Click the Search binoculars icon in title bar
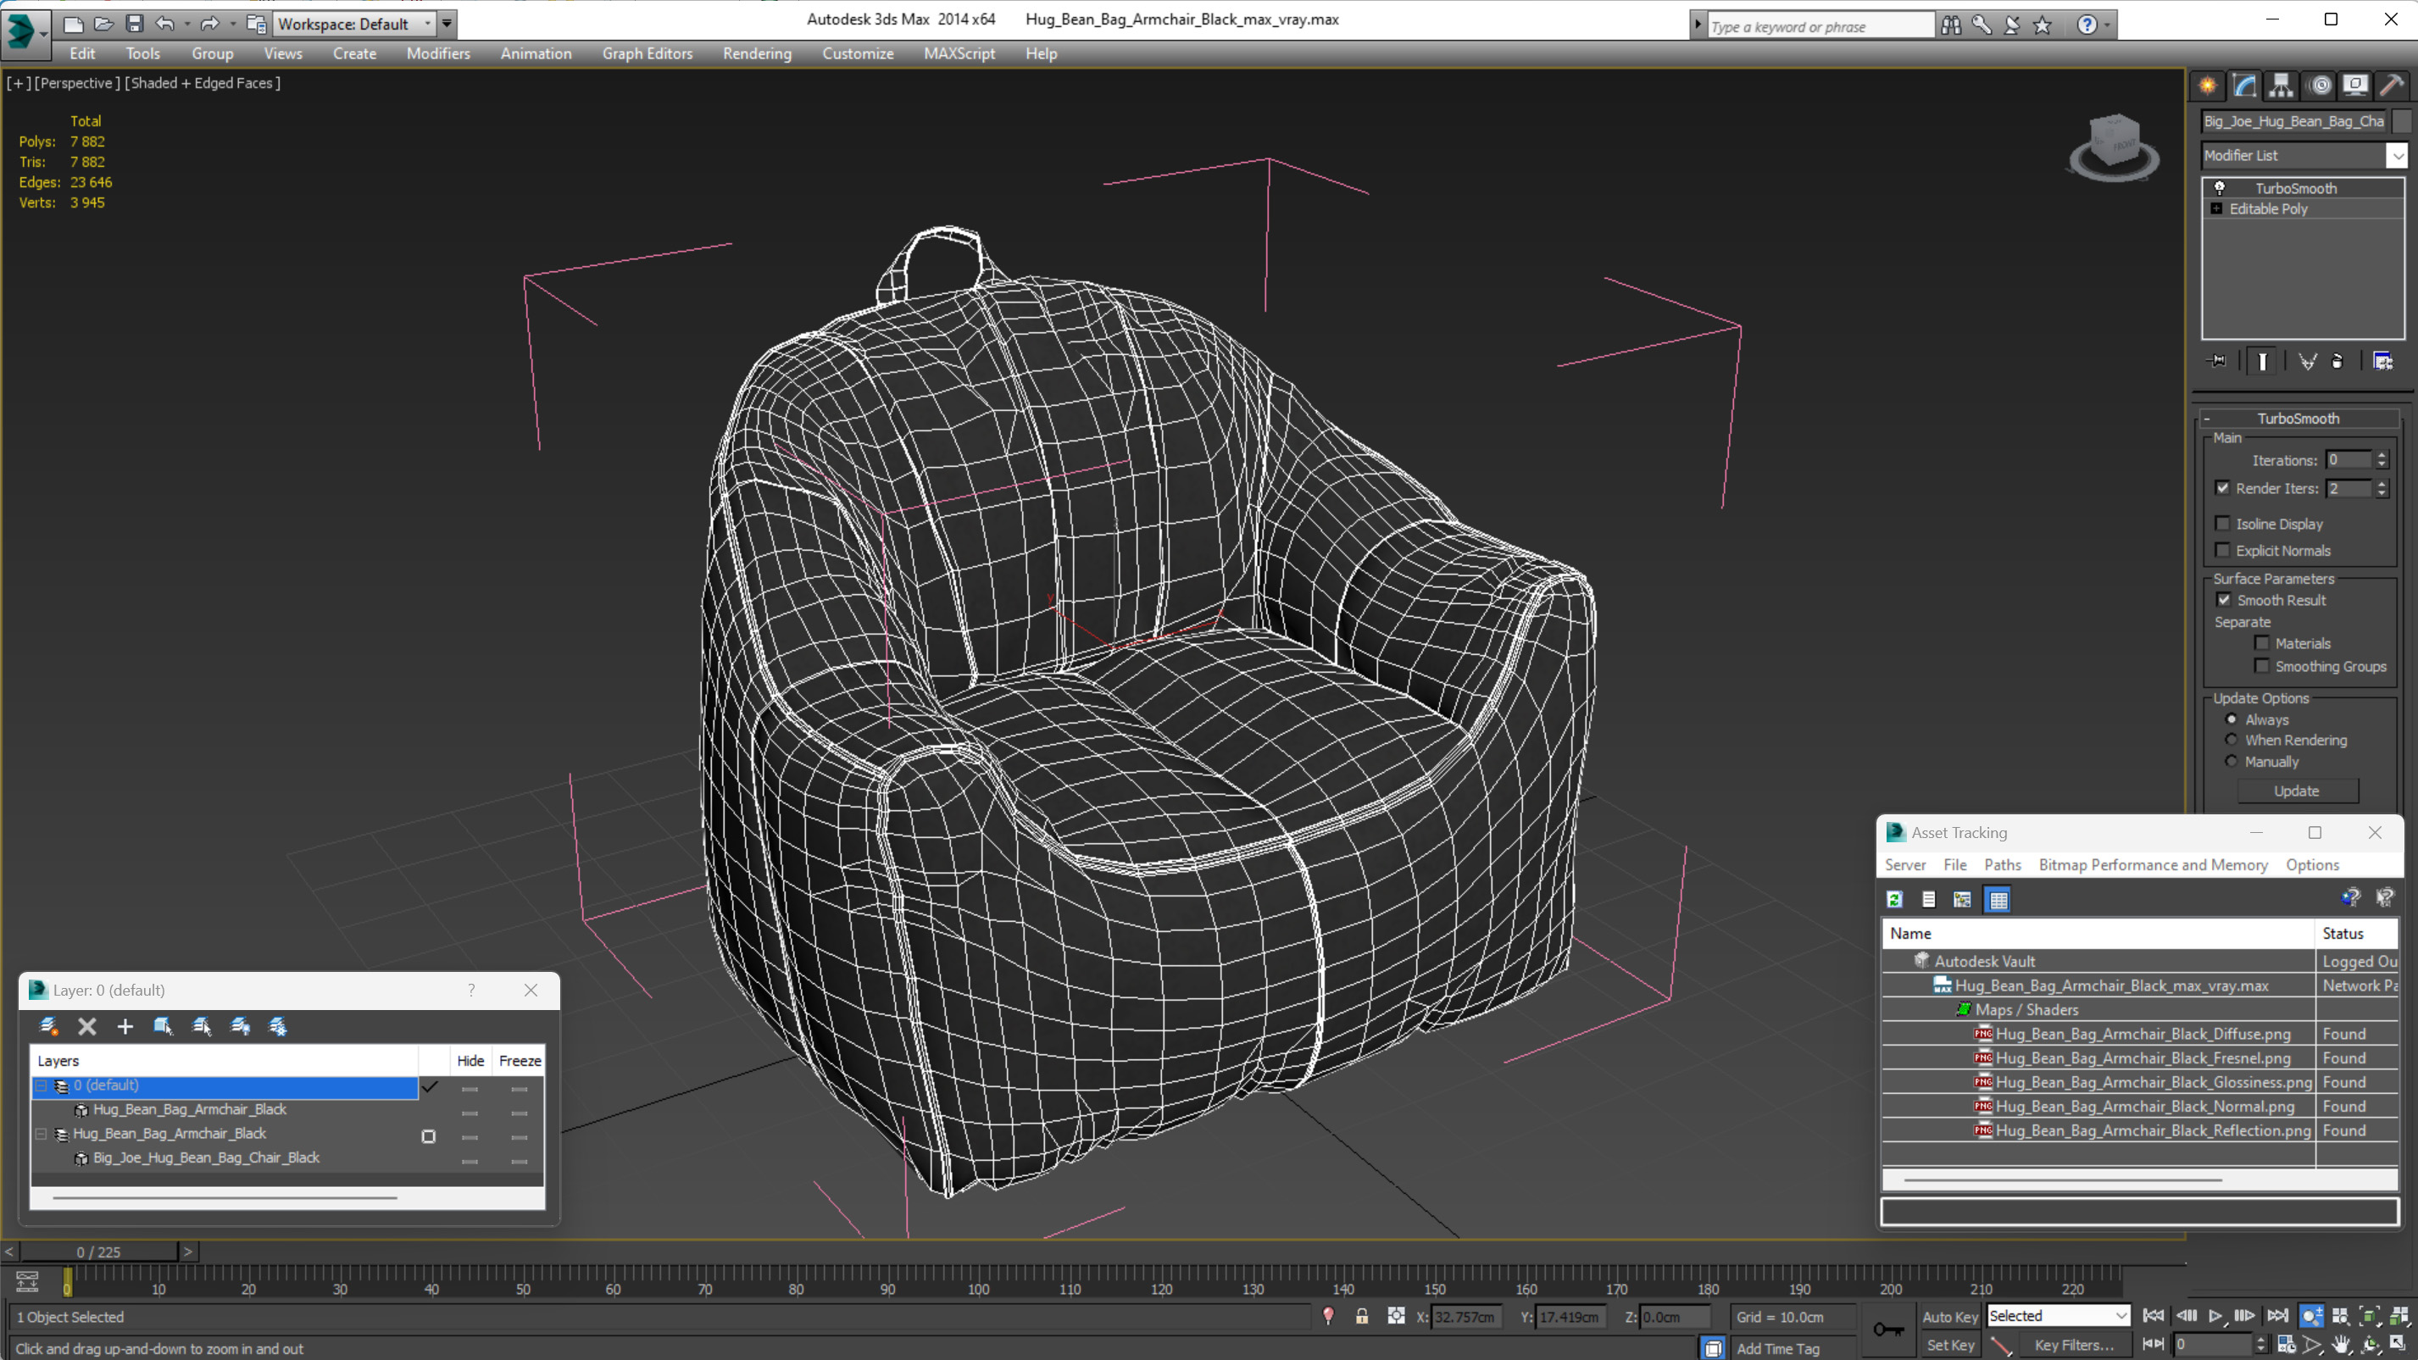This screenshot has height=1360, width=2418. pos(1950,25)
